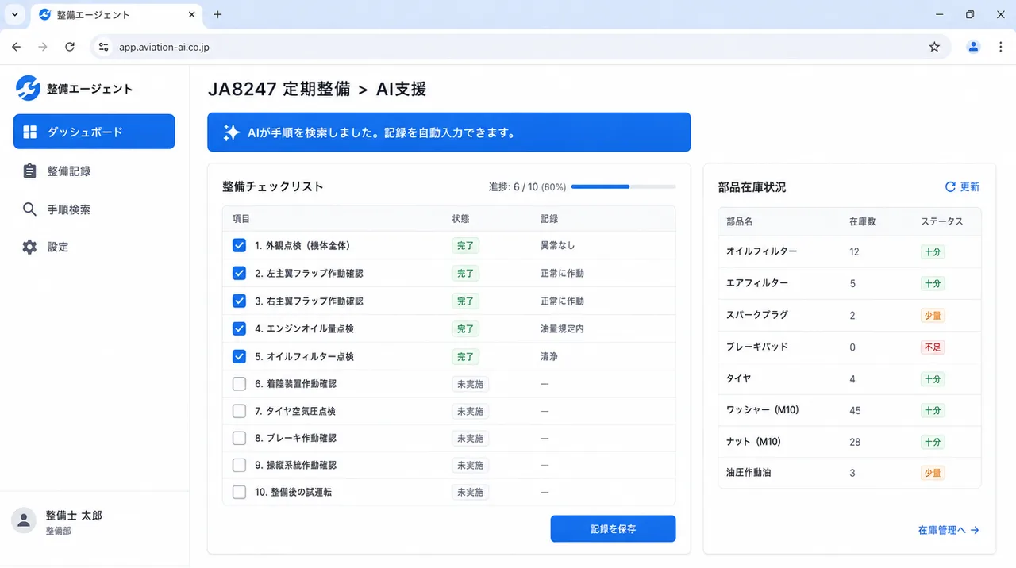Click the 未実施 badge for 着陸装置作動確認
This screenshot has width=1016, height=568.
point(470,384)
